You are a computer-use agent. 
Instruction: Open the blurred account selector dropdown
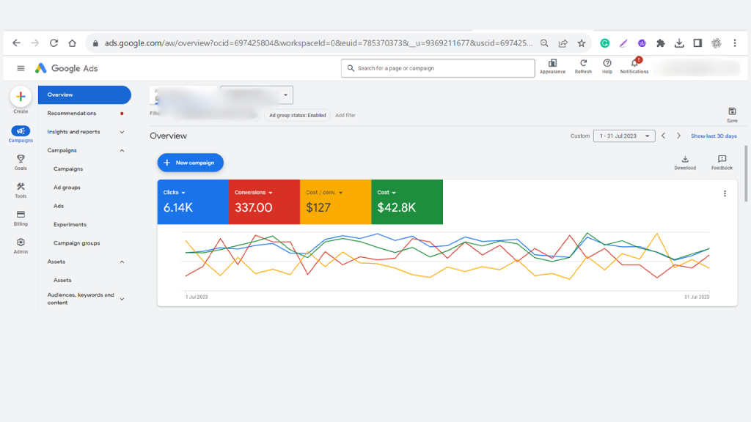[257, 95]
